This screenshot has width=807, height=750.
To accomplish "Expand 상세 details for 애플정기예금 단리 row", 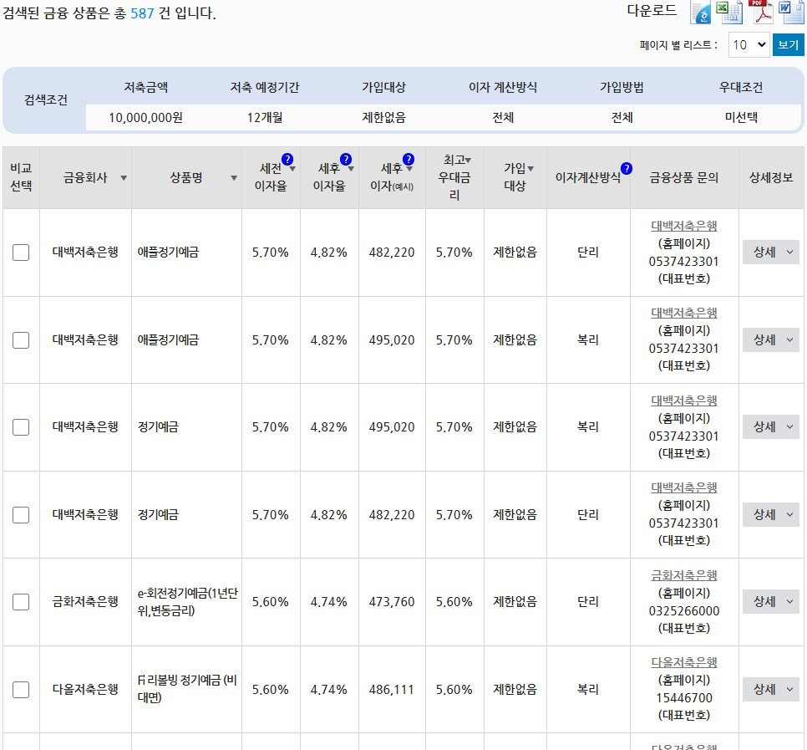I will 770,253.
